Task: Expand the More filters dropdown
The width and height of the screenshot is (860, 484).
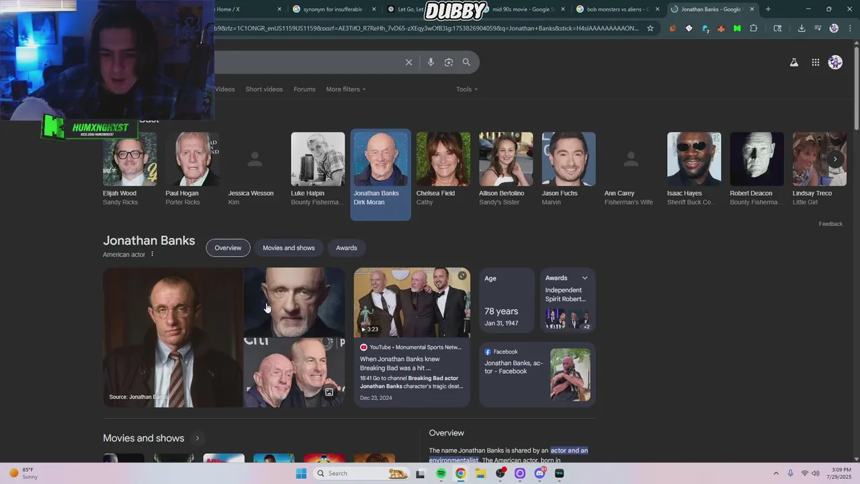Action: click(346, 89)
